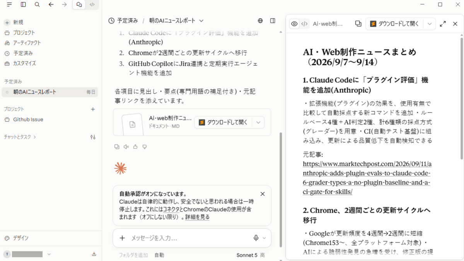
Task: Add a new project with plus icon
Action: click(93, 109)
